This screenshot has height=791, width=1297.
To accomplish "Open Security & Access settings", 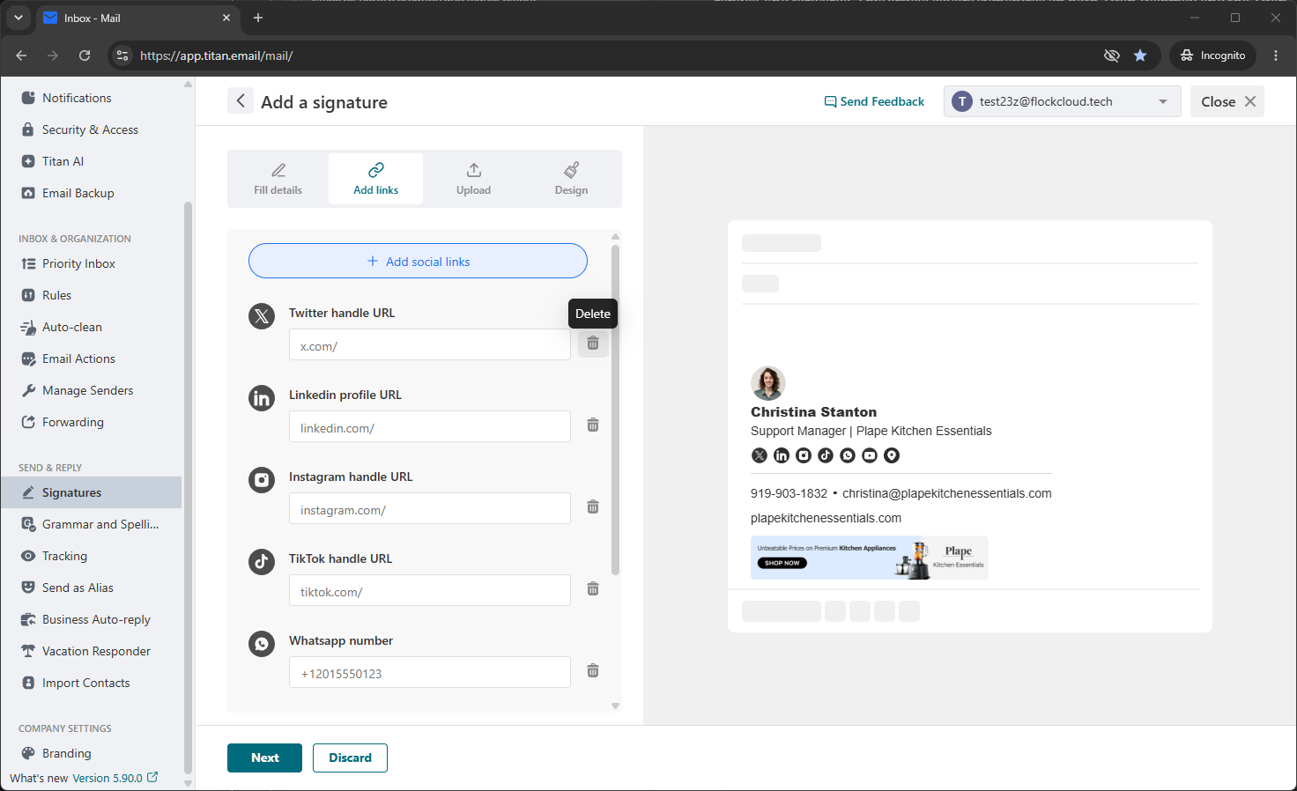I will click(x=91, y=129).
